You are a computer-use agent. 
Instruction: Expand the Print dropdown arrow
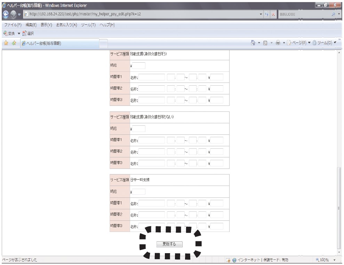[x=284, y=43]
